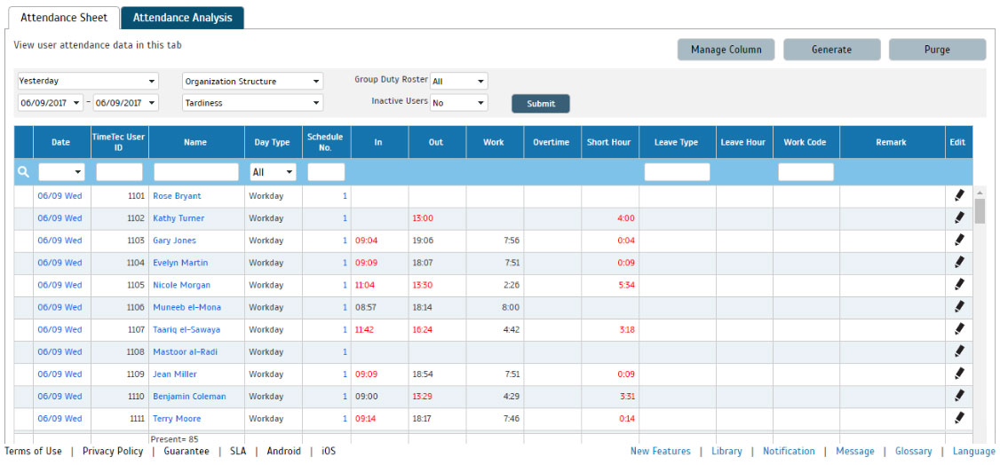The image size is (1000, 465).
Task: Click the Guarantee footer link
Action: pos(187,451)
